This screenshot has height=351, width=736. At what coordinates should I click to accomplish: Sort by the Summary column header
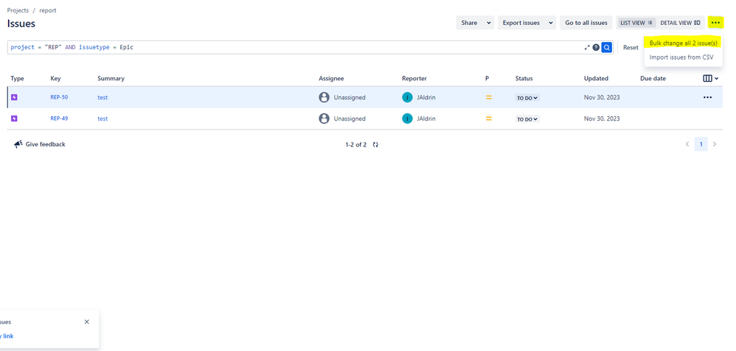(111, 78)
